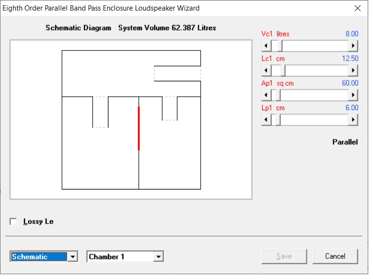Click the red driver line in schematic
373x279 pixels.
click(139, 128)
